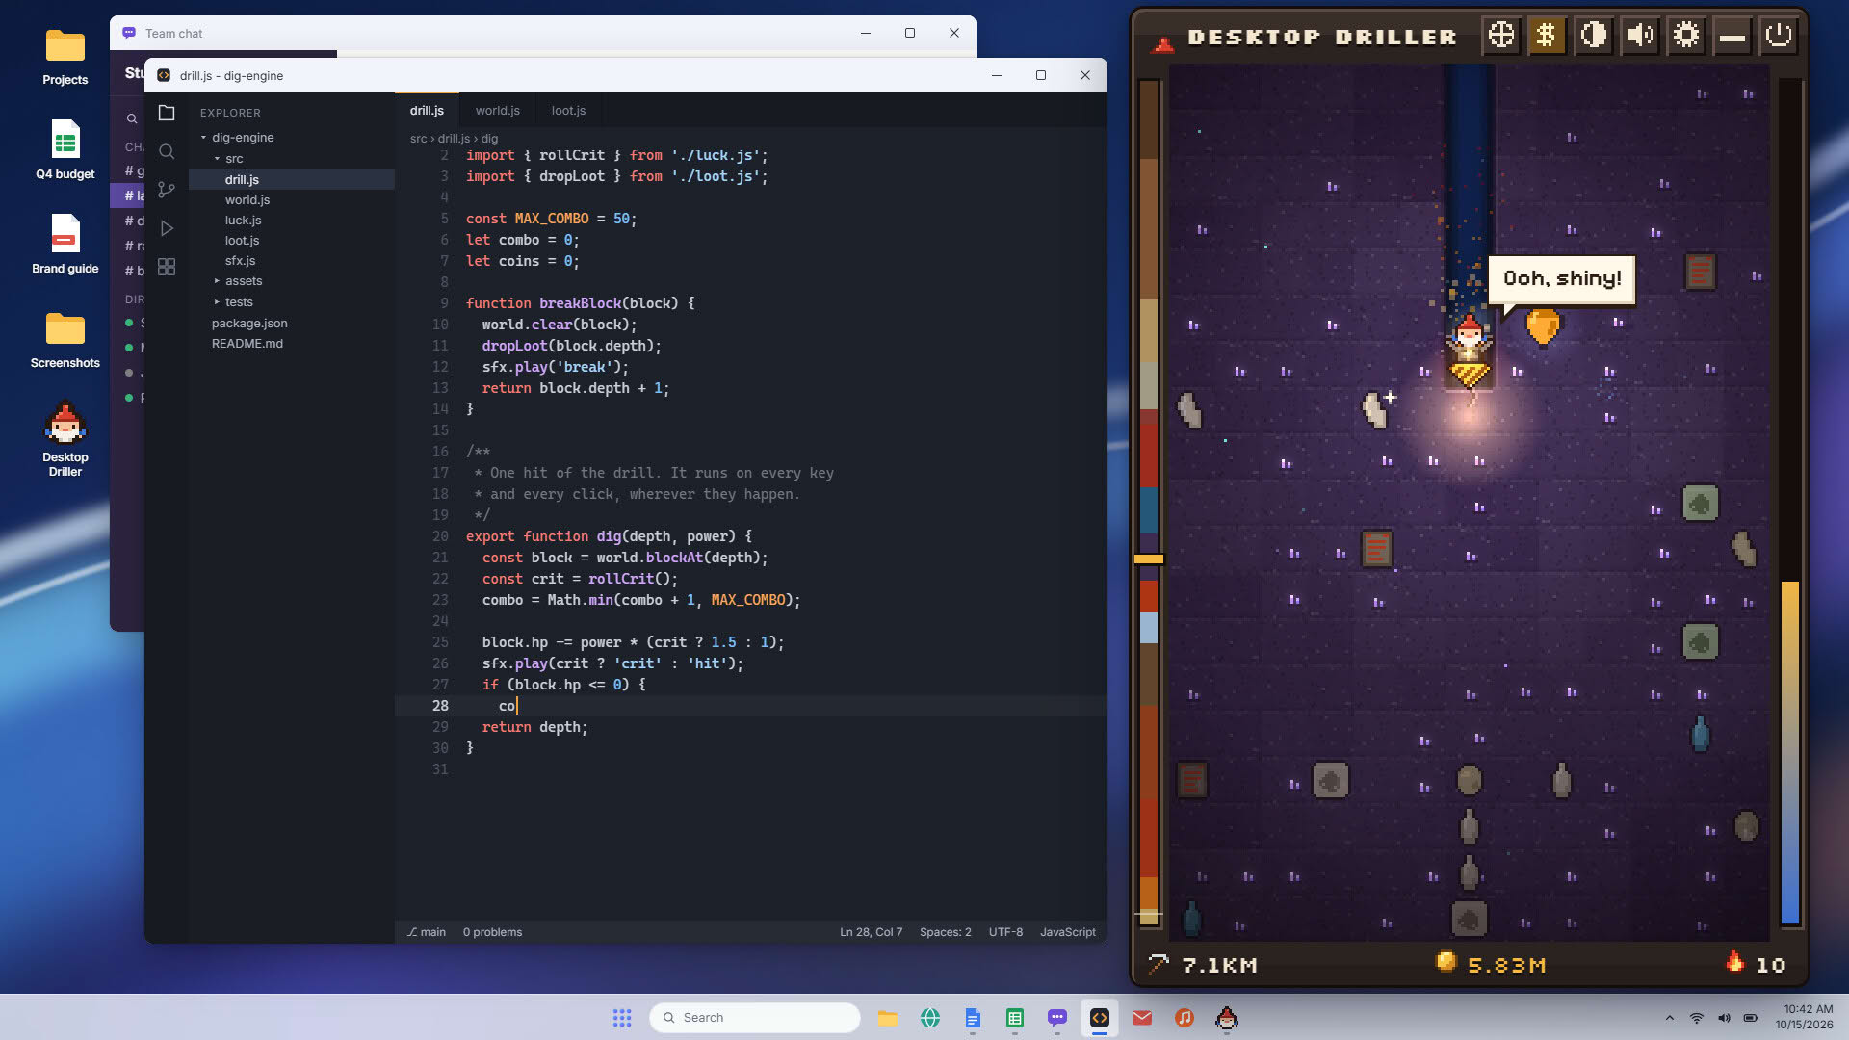Click the taskbar Search field
Image resolution: width=1849 pixels, height=1040 pixels.
click(754, 1018)
